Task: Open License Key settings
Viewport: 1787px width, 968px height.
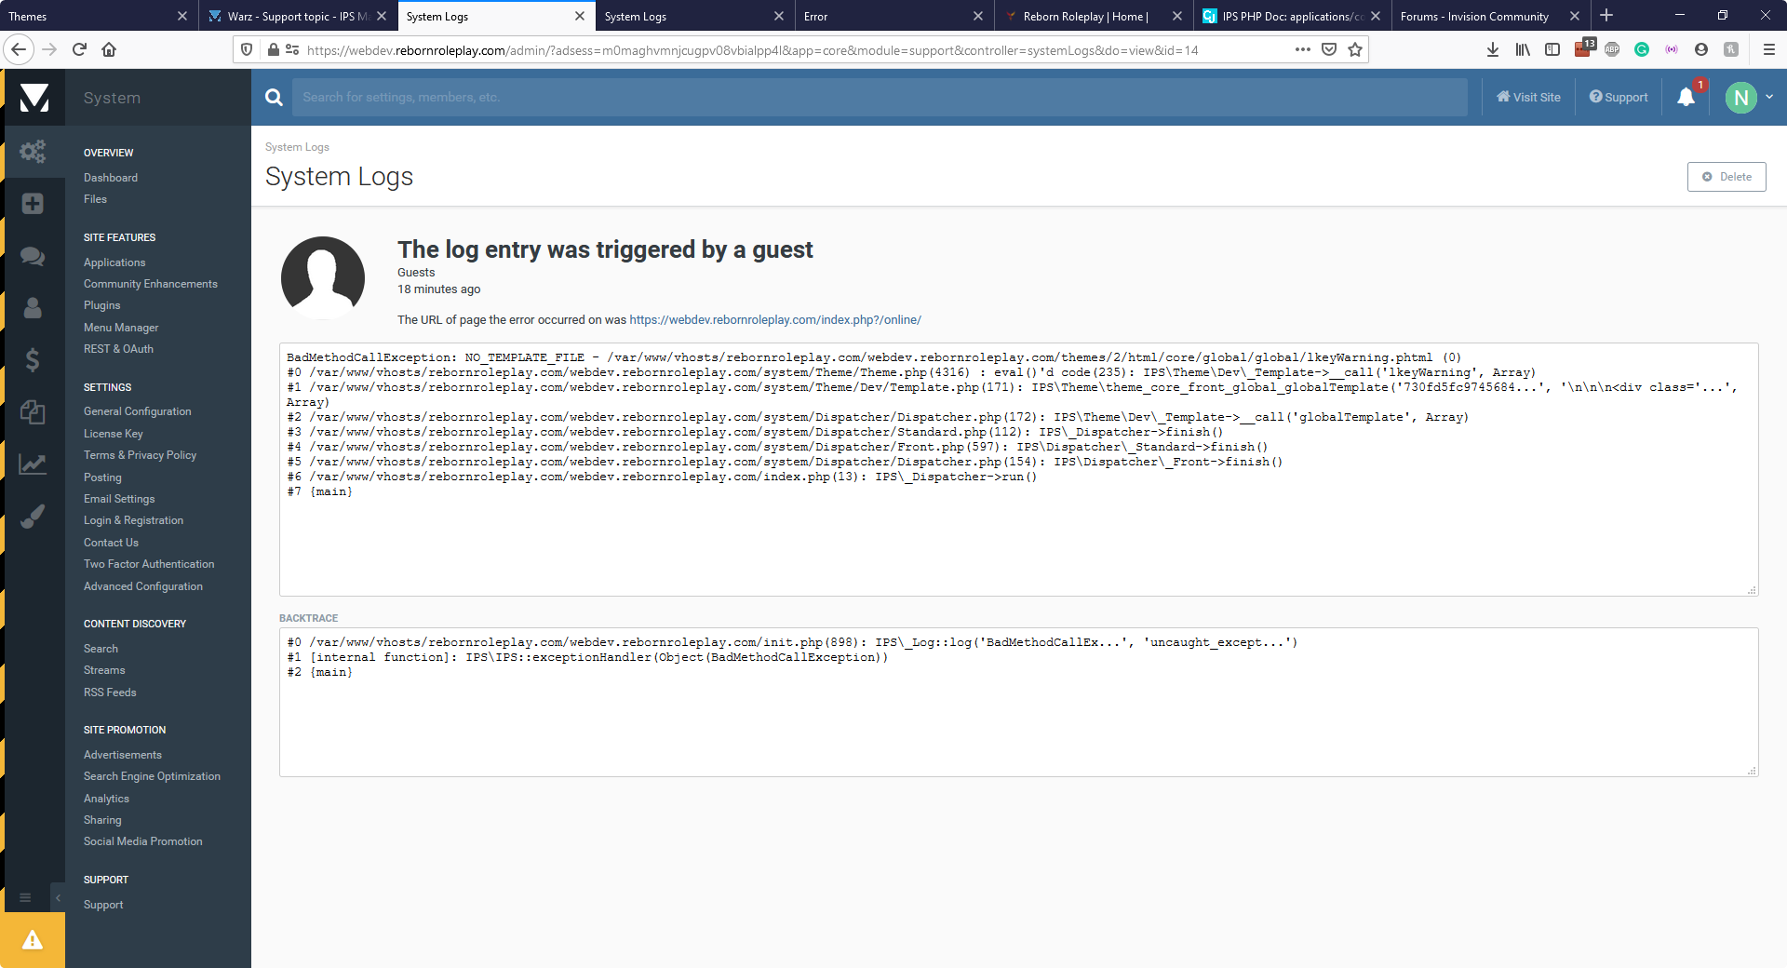Action: tap(114, 434)
